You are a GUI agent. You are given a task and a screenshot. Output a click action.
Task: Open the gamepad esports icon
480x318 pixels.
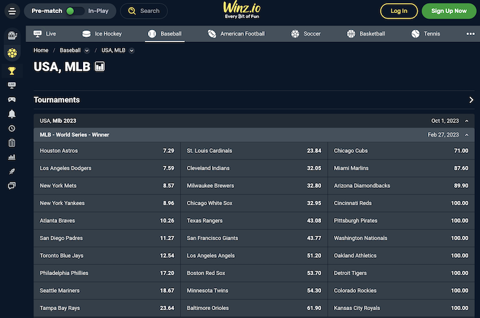[x=12, y=99]
